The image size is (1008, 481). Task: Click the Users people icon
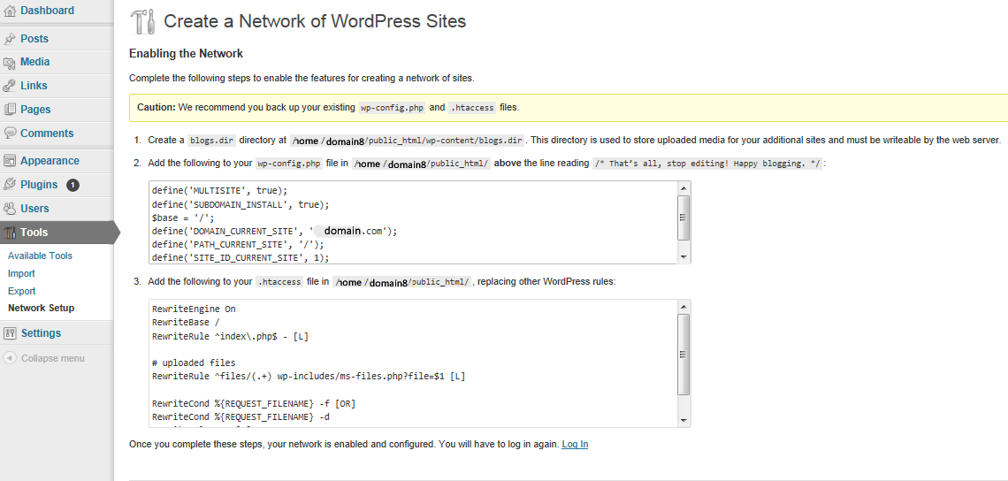point(10,209)
